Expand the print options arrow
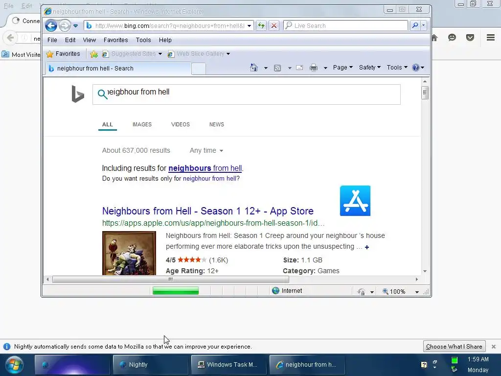This screenshot has height=376, width=501. click(x=325, y=68)
